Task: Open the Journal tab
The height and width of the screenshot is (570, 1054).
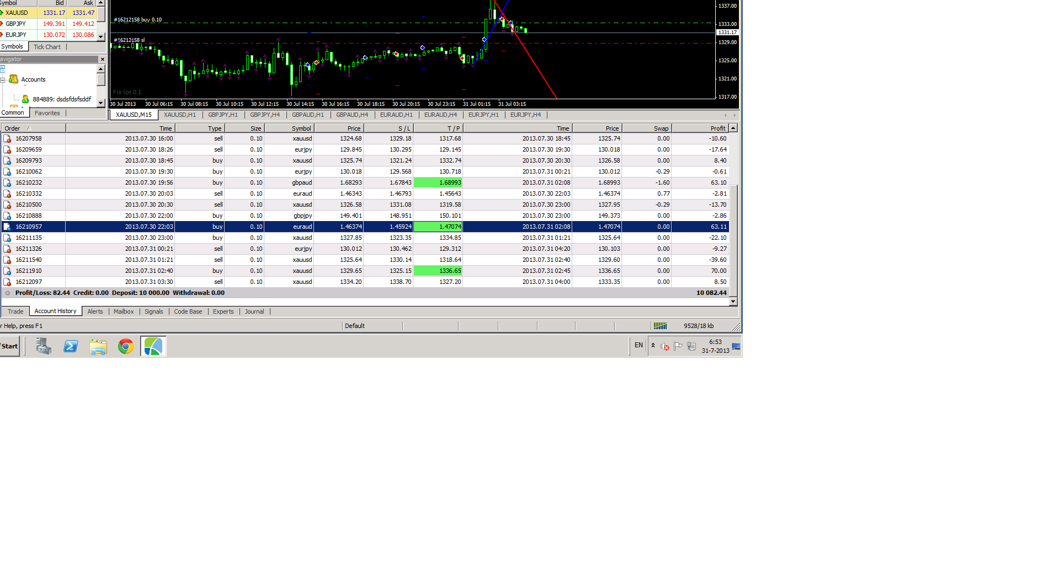Action: click(254, 311)
